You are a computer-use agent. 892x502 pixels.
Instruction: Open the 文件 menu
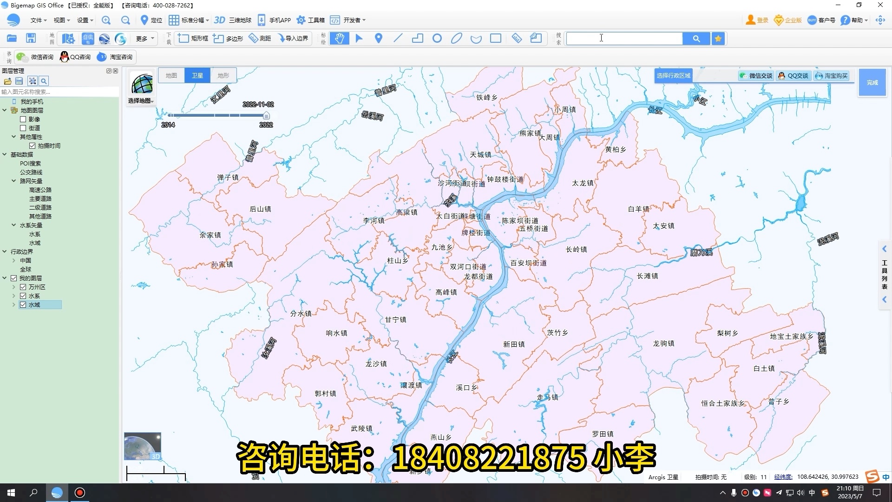[x=39, y=20]
